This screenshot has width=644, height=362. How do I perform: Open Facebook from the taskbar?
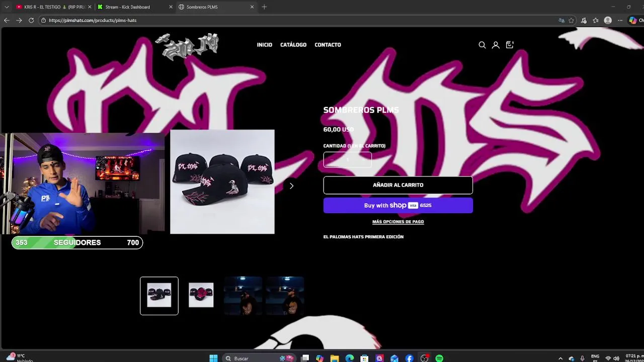click(409, 358)
